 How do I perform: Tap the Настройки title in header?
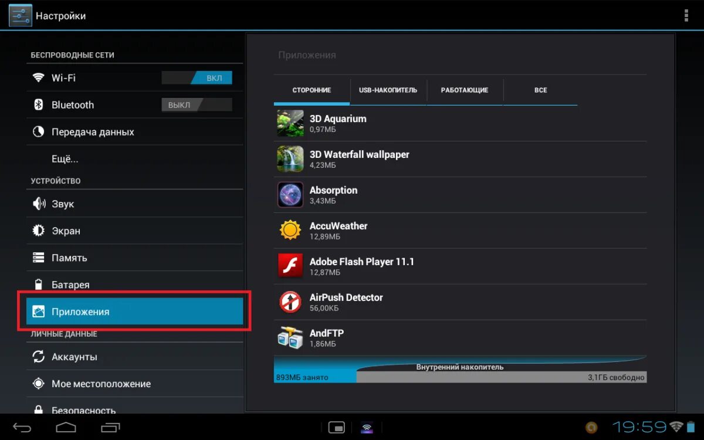[x=60, y=16]
